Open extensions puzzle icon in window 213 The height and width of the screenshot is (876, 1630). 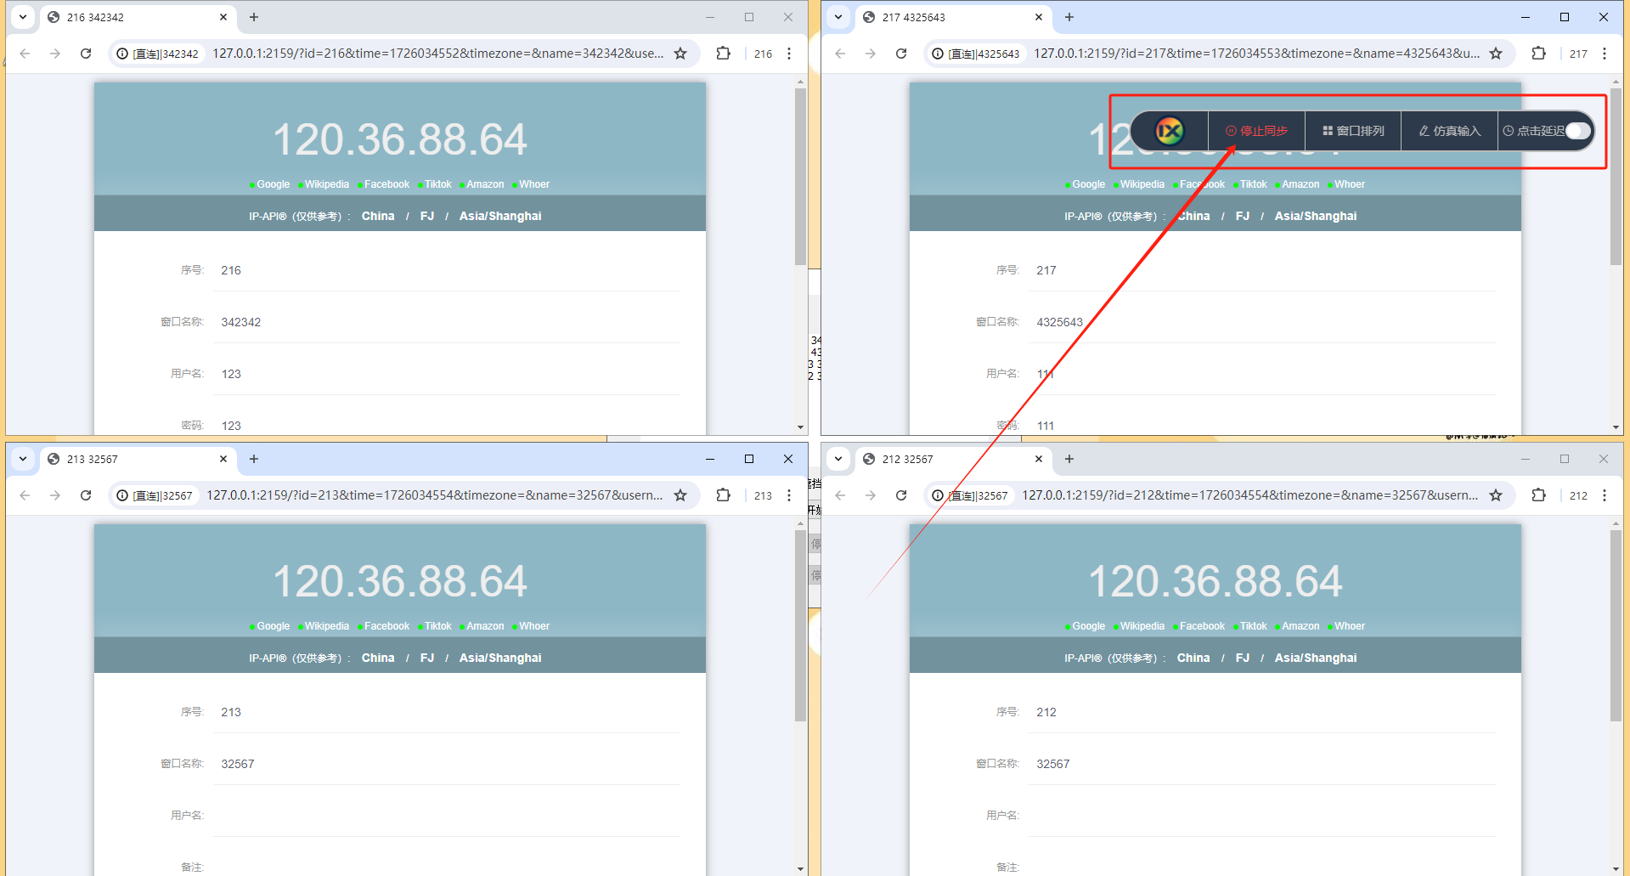point(723,495)
